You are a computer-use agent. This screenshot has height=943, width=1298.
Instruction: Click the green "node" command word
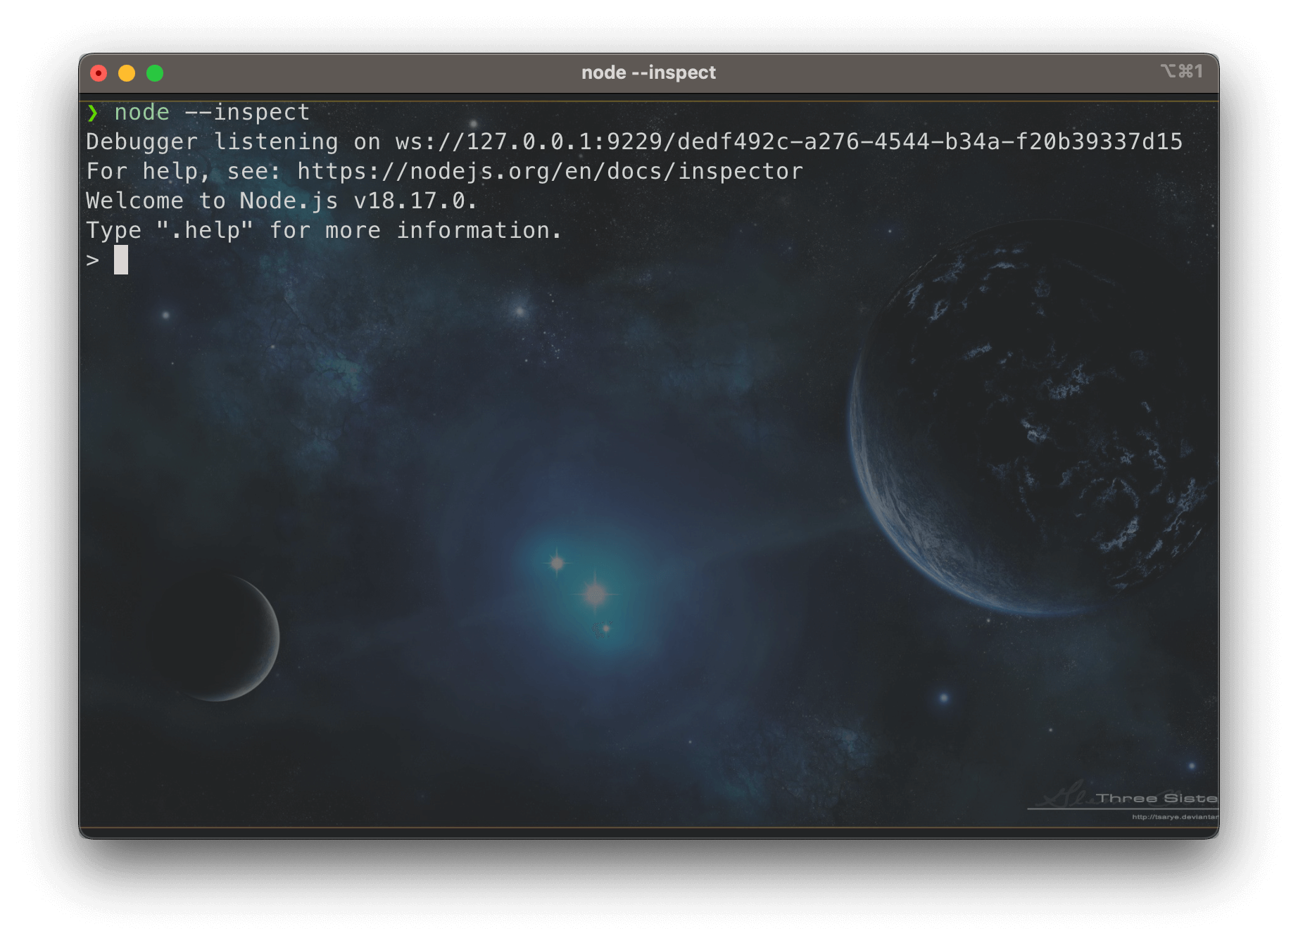(141, 113)
